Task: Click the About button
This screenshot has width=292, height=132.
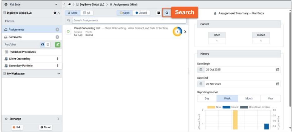Action: coord(46,127)
